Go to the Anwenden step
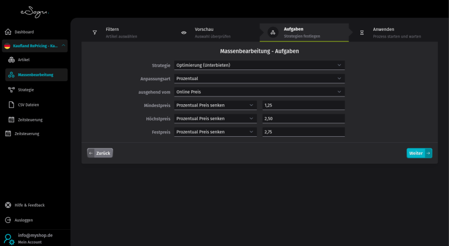 tap(393, 33)
